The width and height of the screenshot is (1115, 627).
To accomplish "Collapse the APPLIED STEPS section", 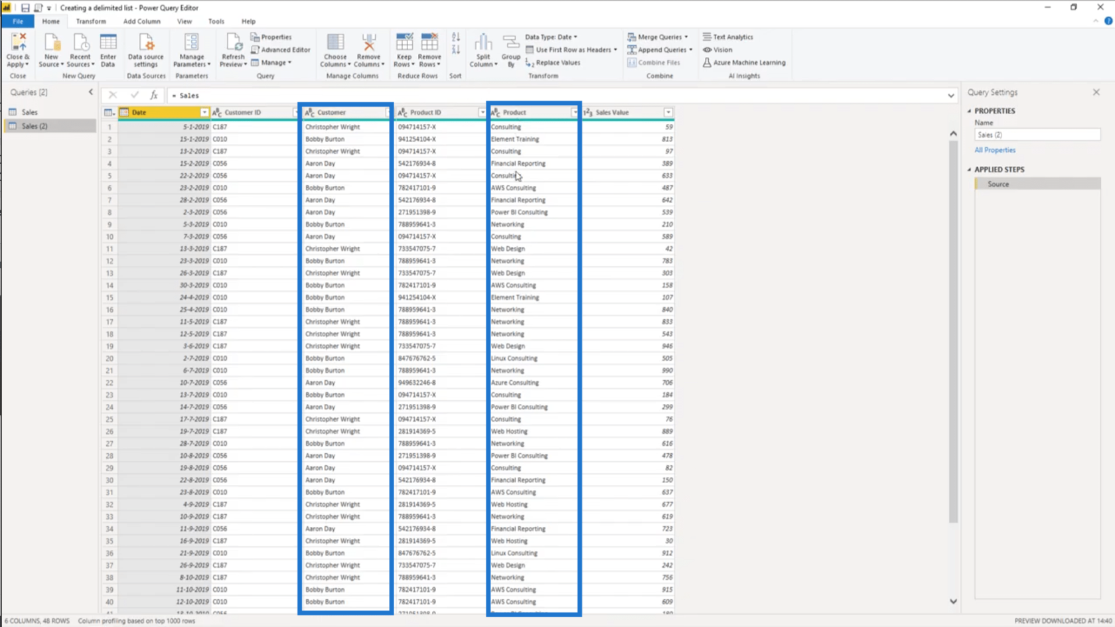I will point(969,169).
